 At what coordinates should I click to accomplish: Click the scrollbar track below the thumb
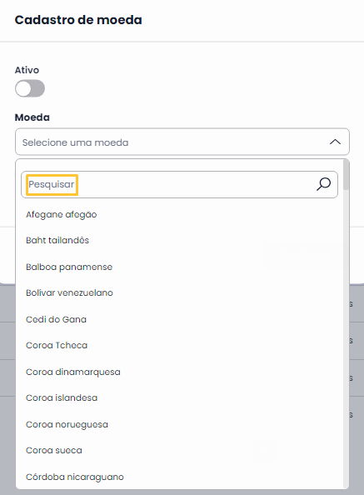pyautogui.click(x=346, y=337)
